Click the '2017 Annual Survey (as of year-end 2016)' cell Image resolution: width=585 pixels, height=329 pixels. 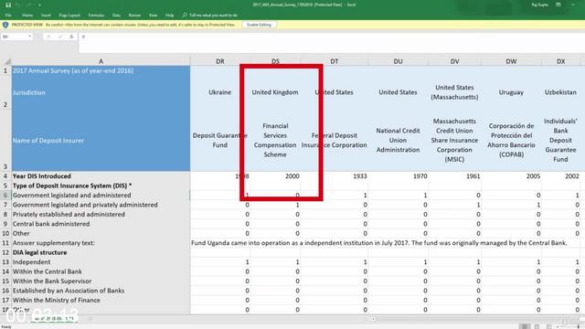101,70
